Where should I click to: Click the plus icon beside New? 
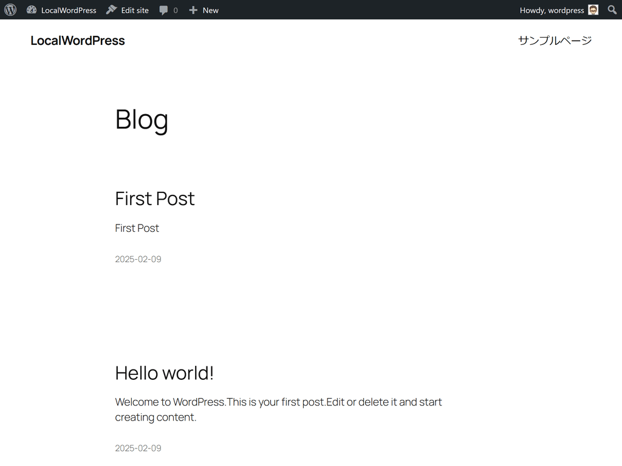coord(193,10)
